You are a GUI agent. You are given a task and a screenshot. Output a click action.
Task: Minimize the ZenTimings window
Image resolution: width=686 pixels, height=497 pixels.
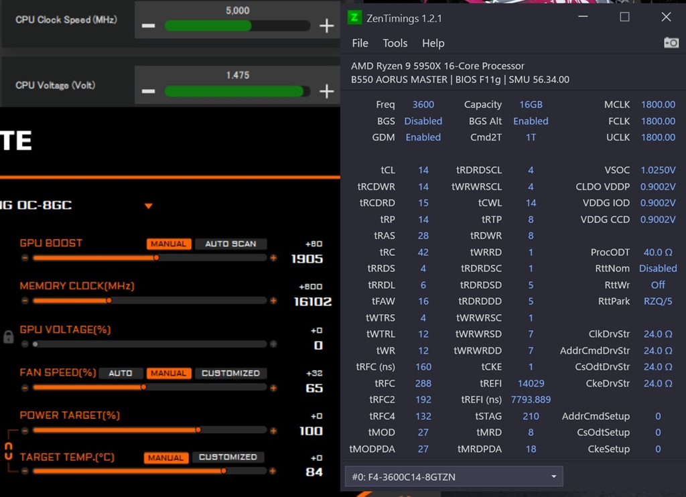583,17
